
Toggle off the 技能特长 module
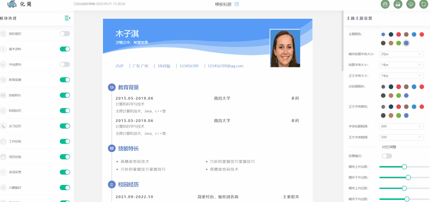click(65, 95)
